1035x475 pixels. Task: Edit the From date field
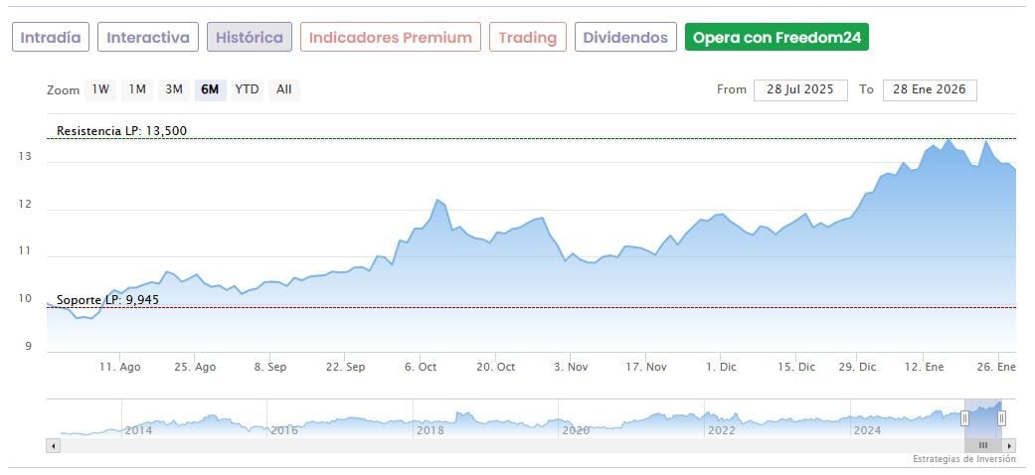pyautogui.click(x=800, y=89)
